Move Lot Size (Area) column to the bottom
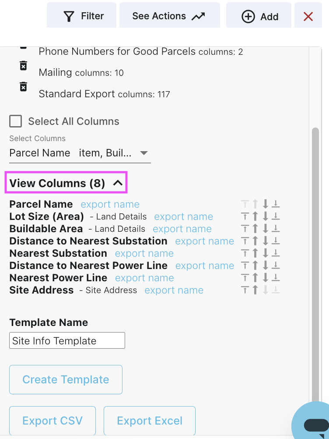329x439 pixels. coord(276,216)
